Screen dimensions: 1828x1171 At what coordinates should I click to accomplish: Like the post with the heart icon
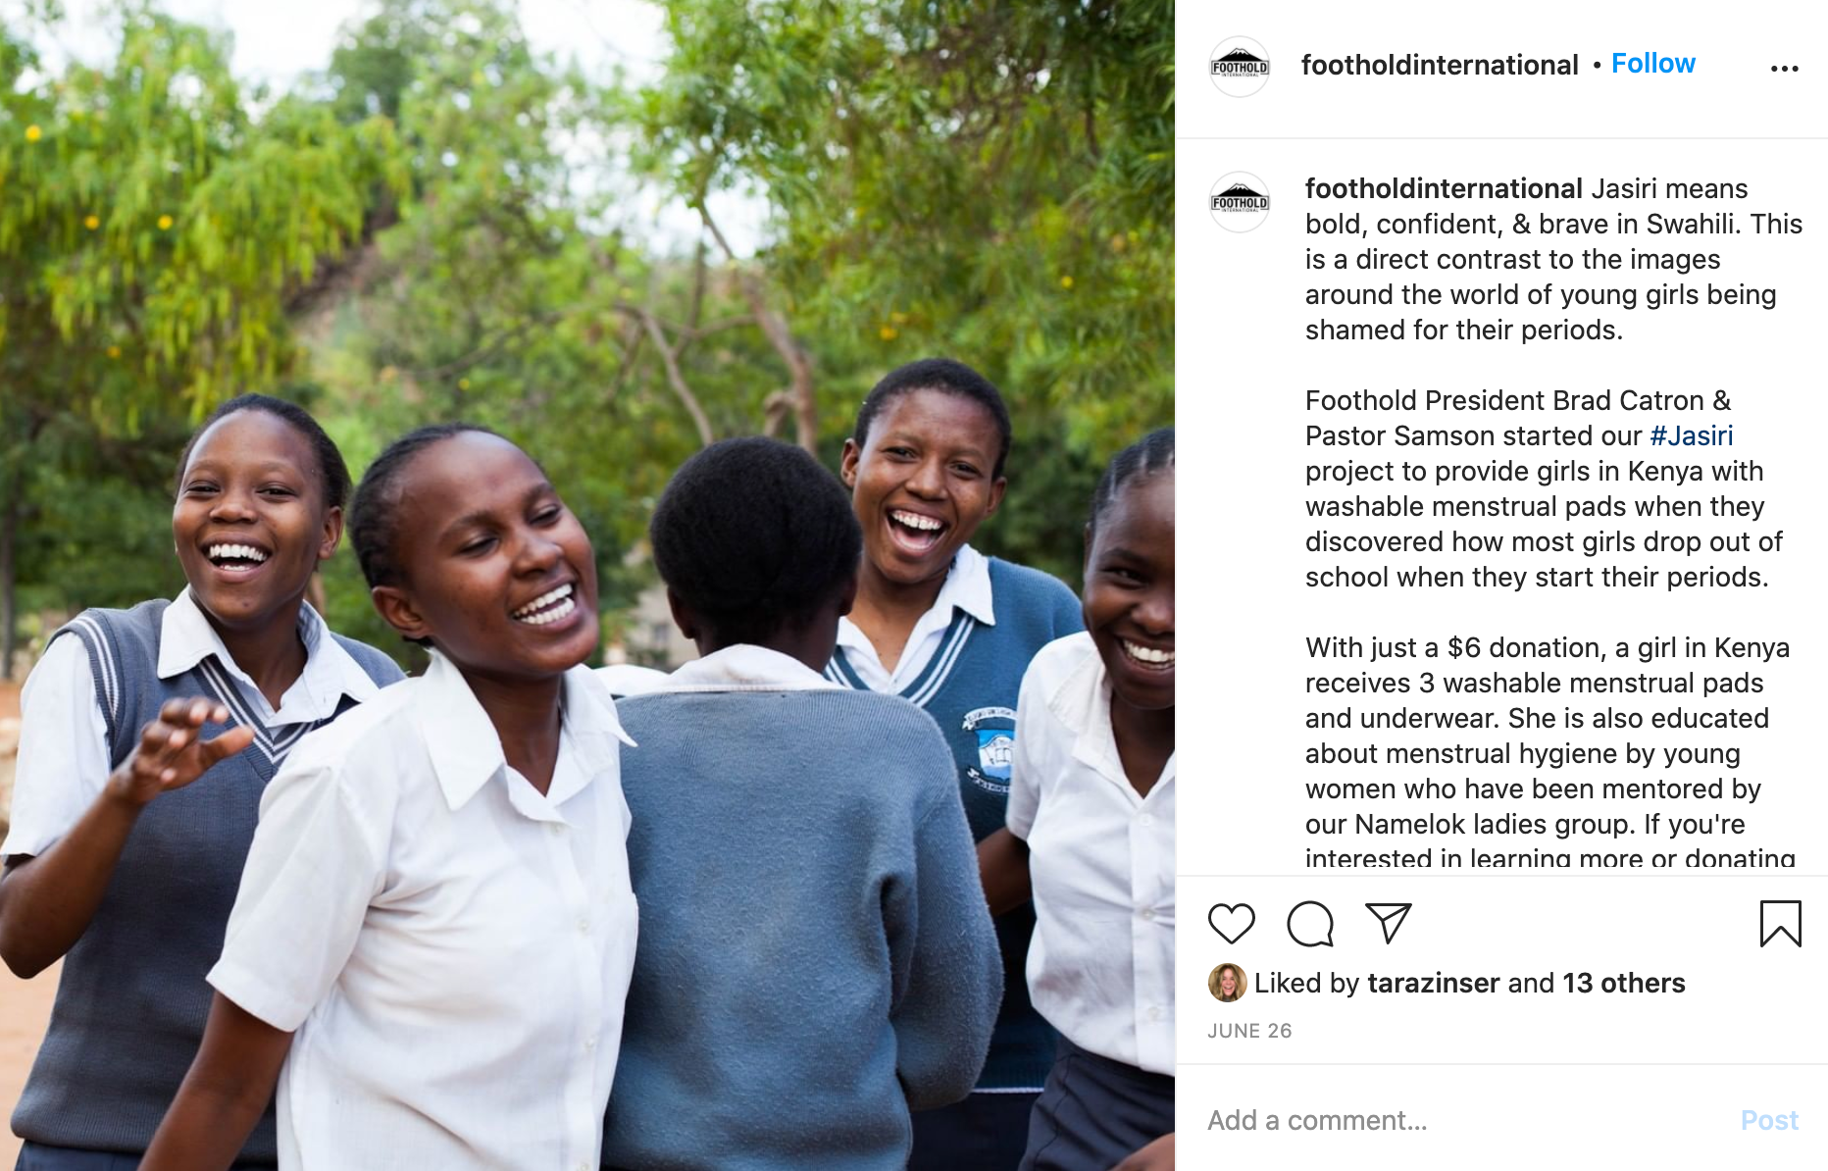(x=1231, y=924)
